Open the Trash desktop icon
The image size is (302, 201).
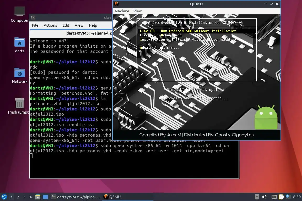[19, 106]
